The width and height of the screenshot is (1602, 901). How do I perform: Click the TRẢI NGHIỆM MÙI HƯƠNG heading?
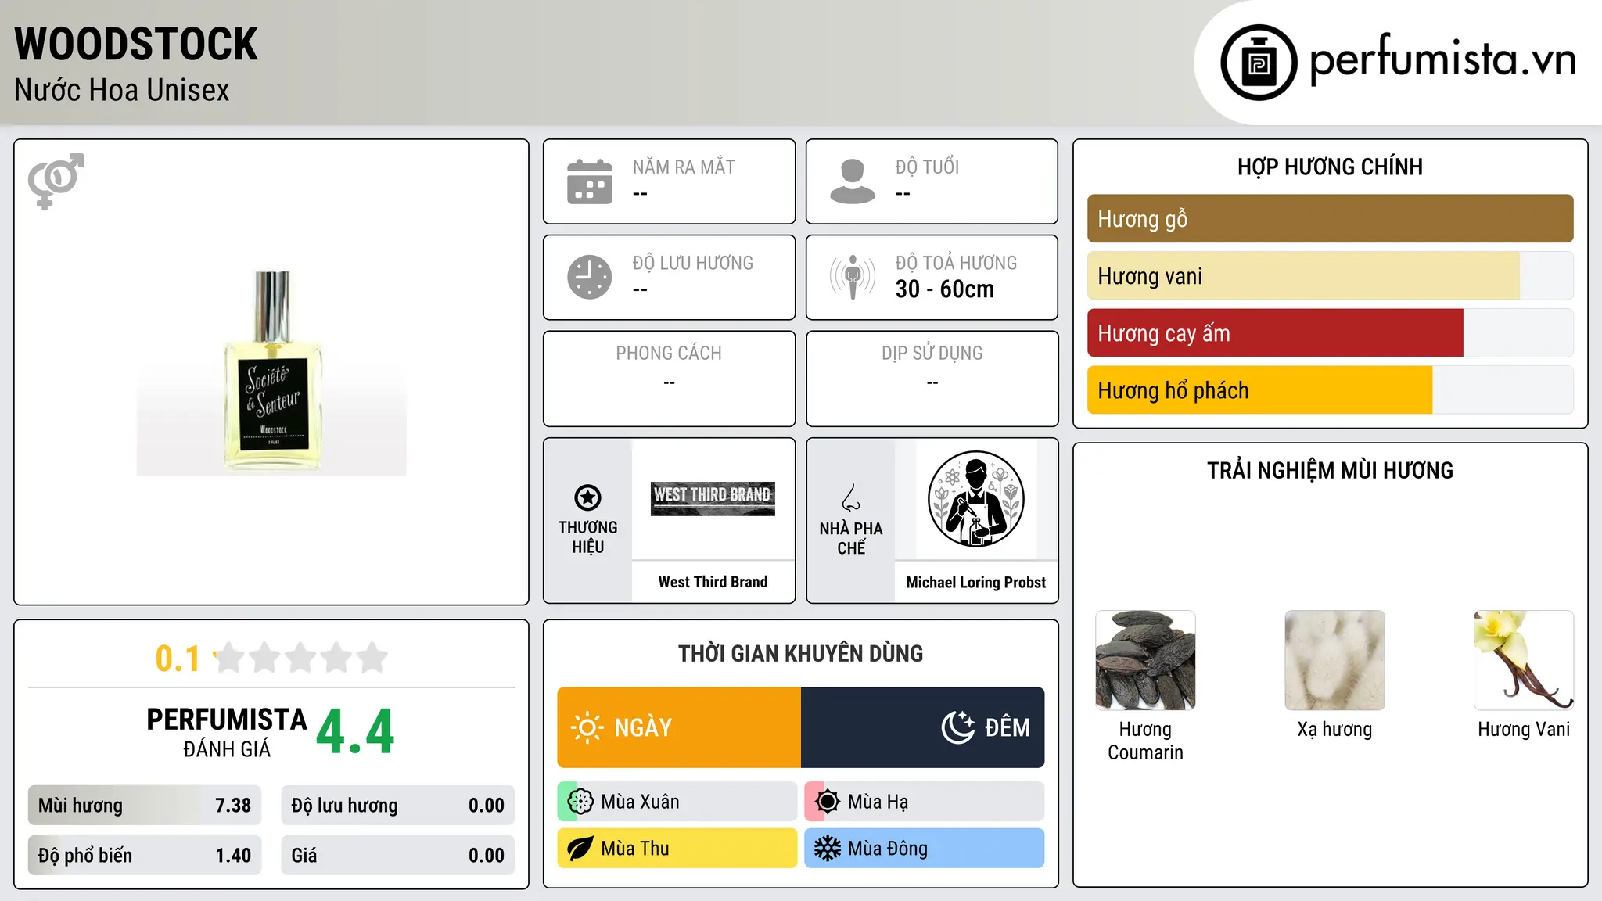click(x=1330, y=470)
